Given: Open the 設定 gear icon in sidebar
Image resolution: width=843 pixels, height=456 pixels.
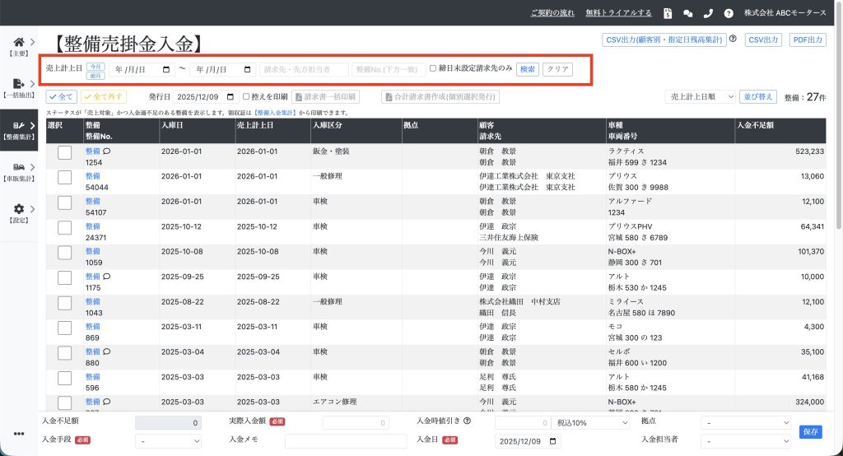Looking at the screenshot, I should coord(19,210).
